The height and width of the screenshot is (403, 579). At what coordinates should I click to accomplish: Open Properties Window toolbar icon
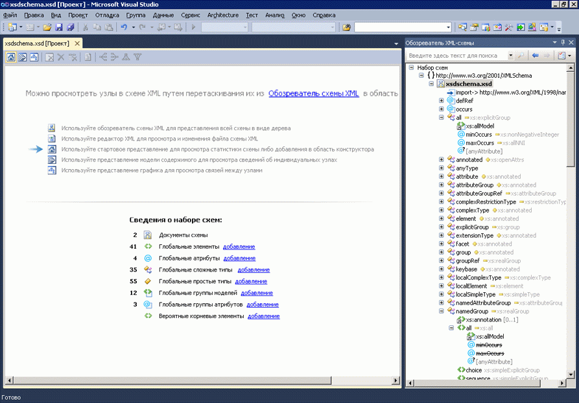pos(474,27)
